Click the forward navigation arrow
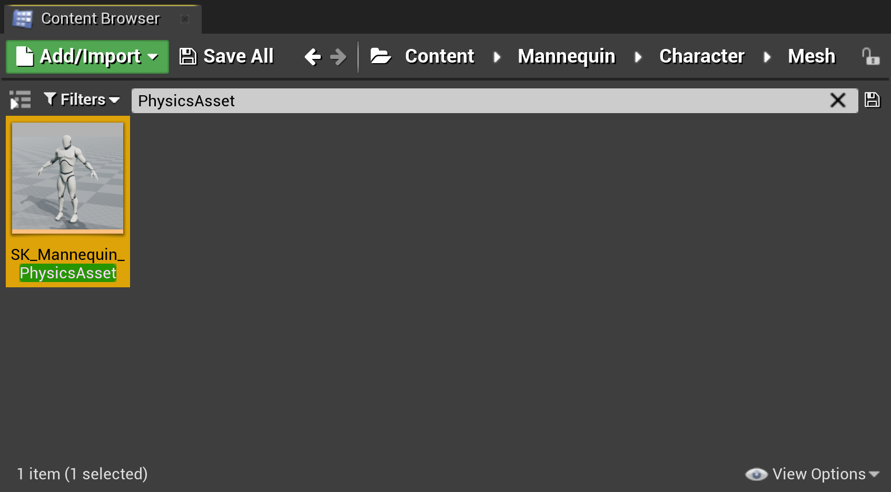The image size is (891, 492). (339, 56)
